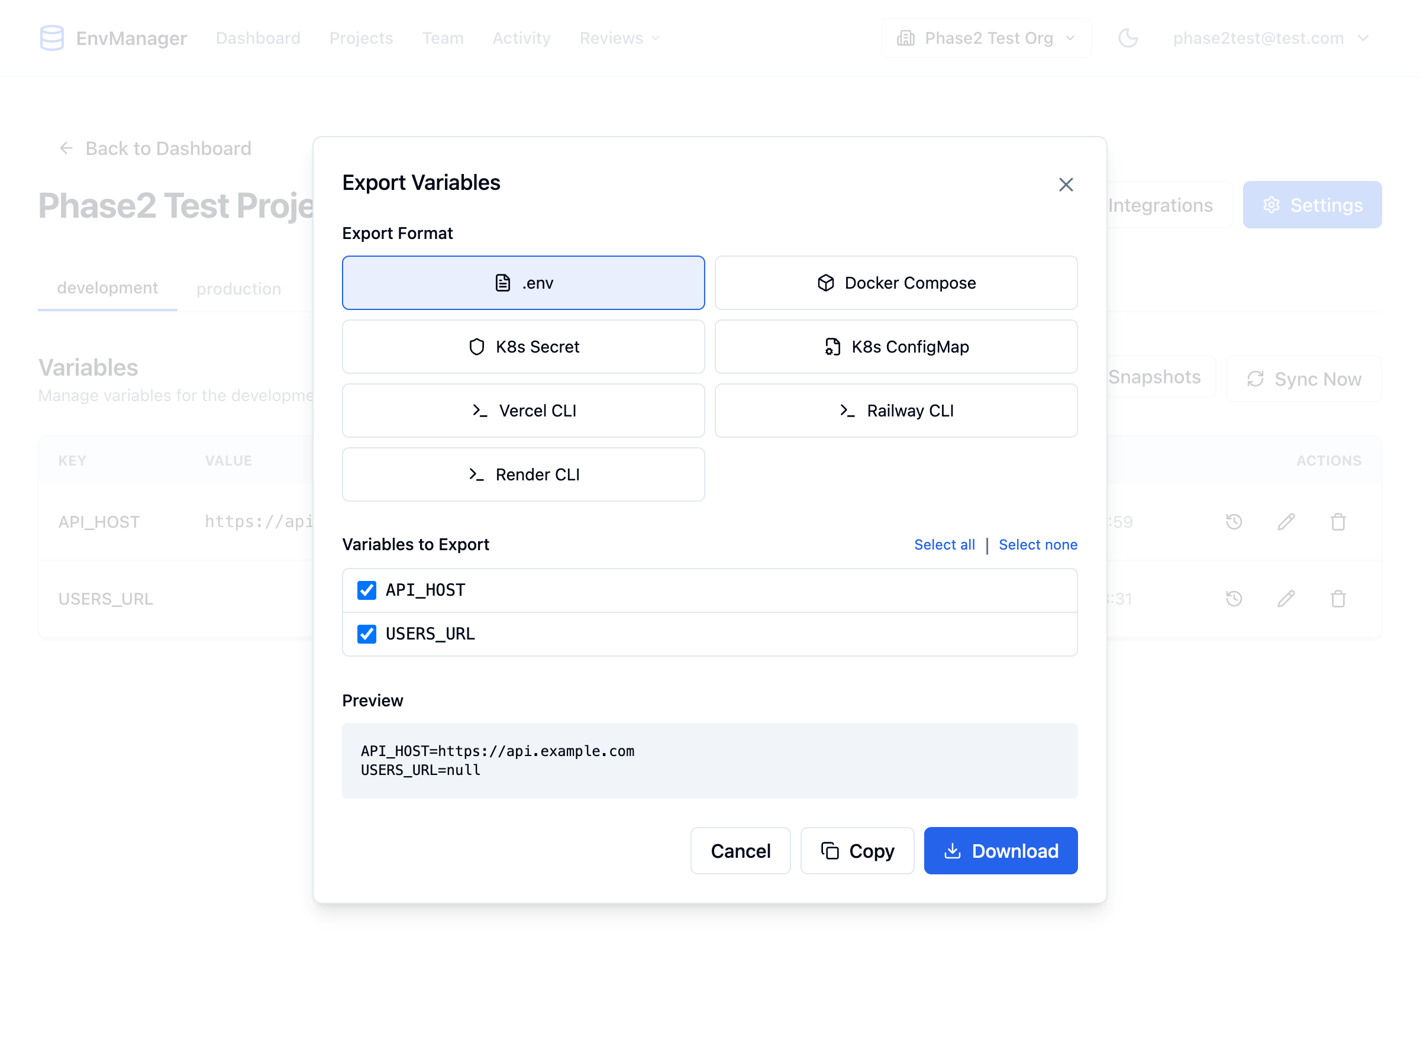Select the .env export format
The image size is (1420, 1040).
[523, 283]
